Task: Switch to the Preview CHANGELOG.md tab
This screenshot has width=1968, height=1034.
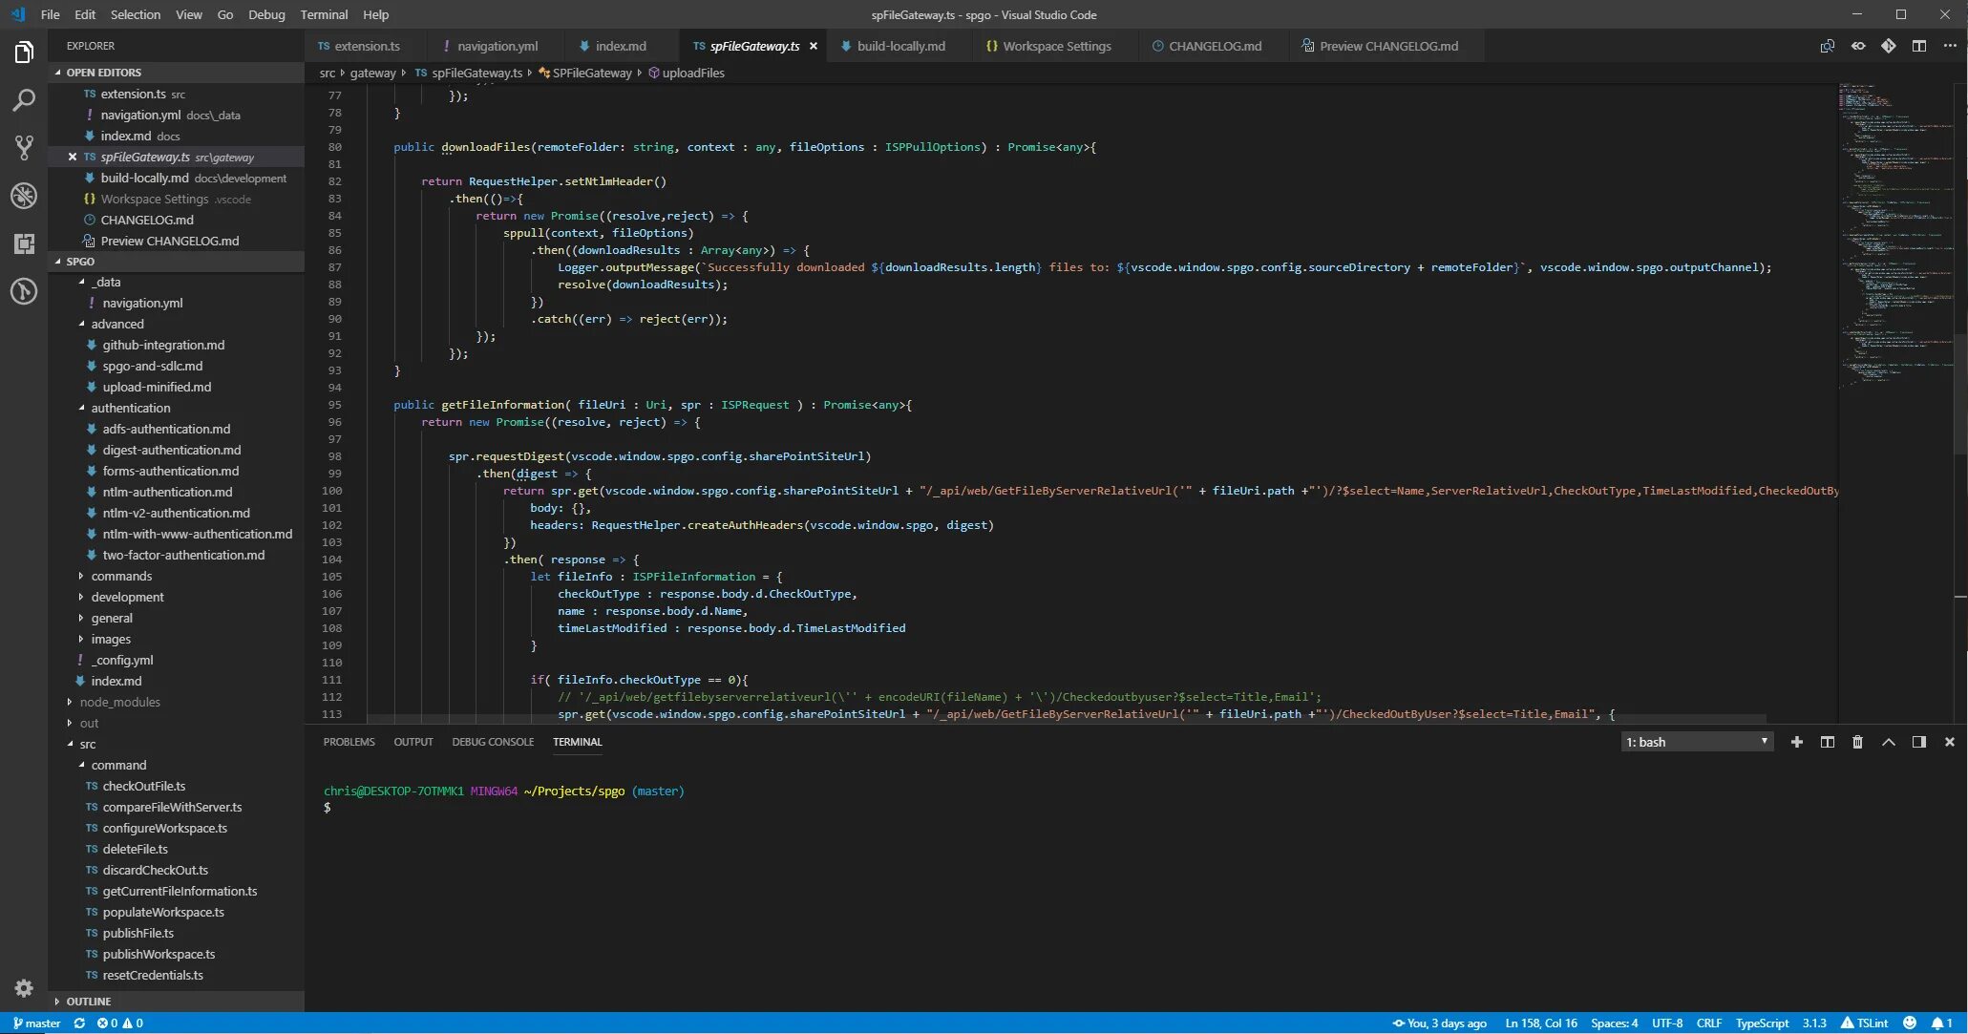Action: [x=1388, y=46]
